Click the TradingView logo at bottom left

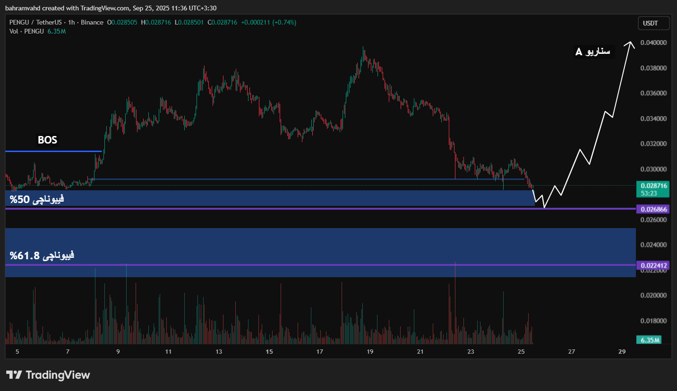point(48,375)
